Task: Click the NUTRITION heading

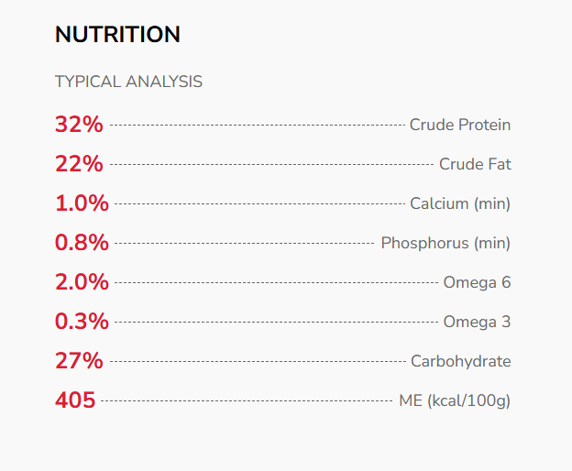Action: tap(117, 35)
